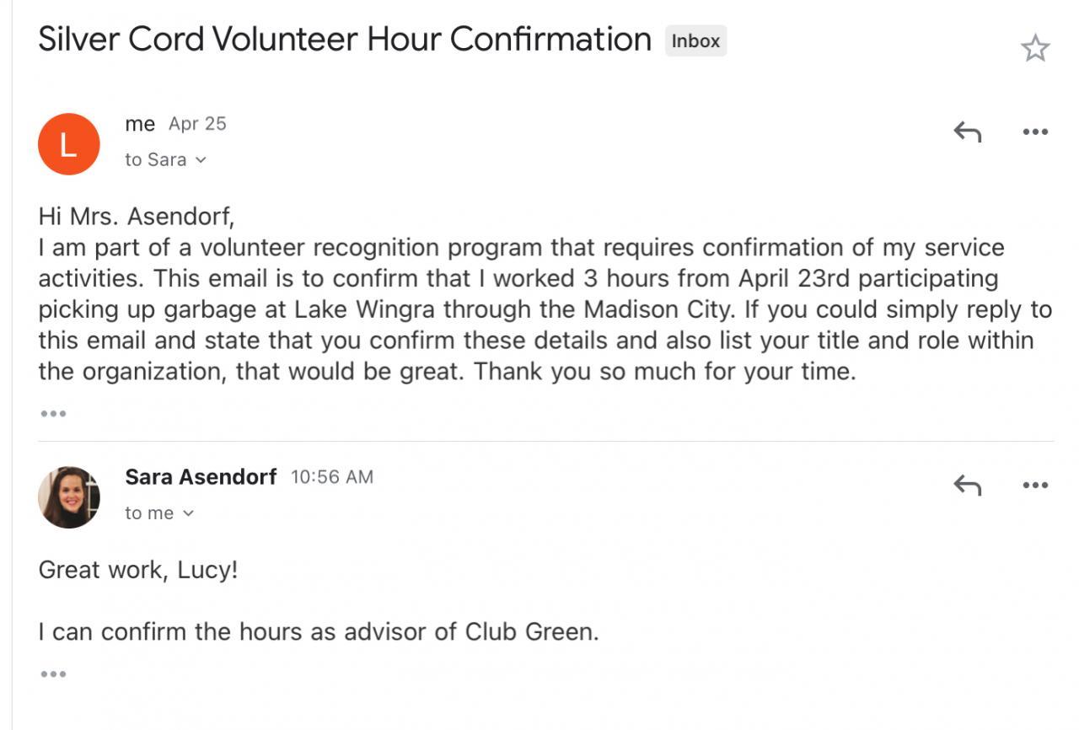Click the Silver Cord Volunteer Hour Confirmation subject

point(344,40)
